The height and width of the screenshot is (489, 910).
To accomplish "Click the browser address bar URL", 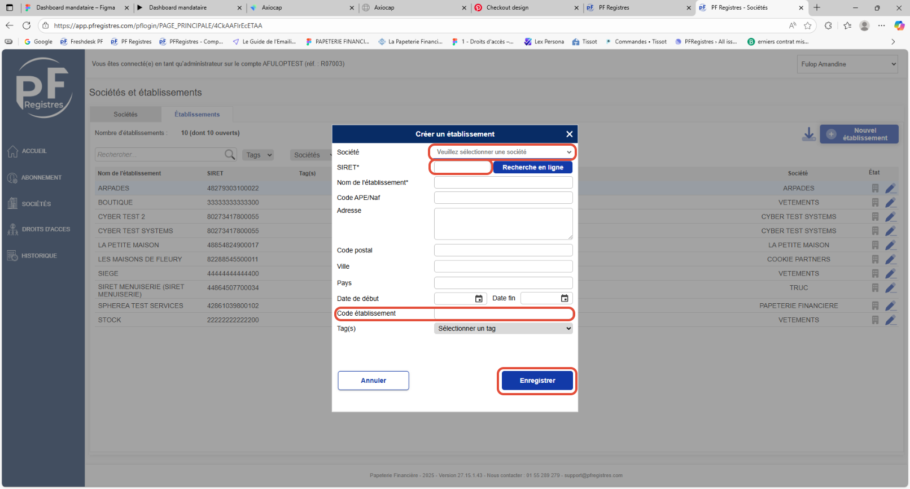I will tap(158, 25).
